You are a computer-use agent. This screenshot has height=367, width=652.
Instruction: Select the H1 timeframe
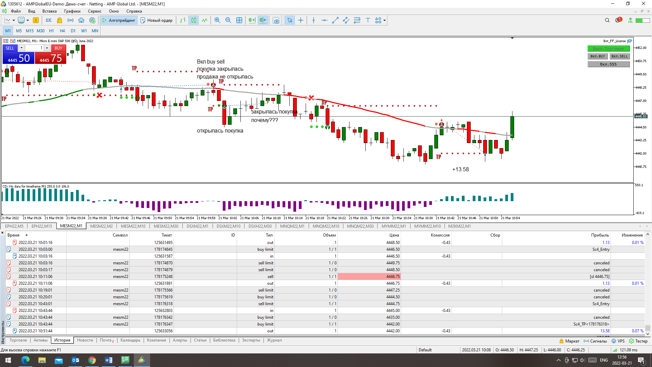51,31
